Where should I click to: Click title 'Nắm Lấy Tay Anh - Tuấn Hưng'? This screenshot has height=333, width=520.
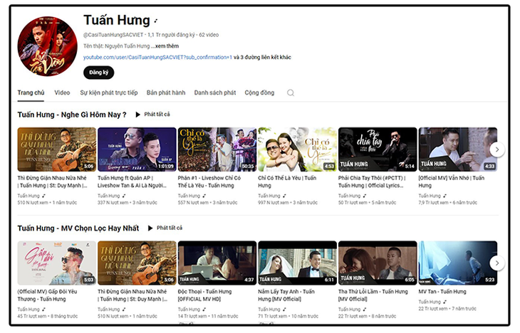[x=286, y=295]
